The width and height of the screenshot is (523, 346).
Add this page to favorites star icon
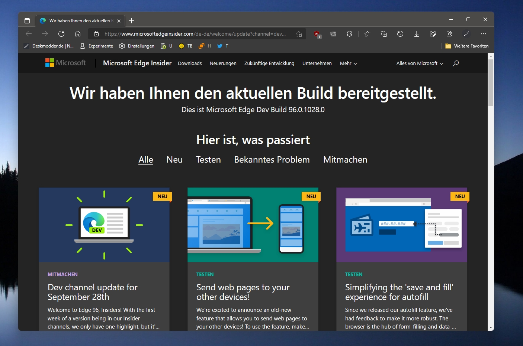299,34
